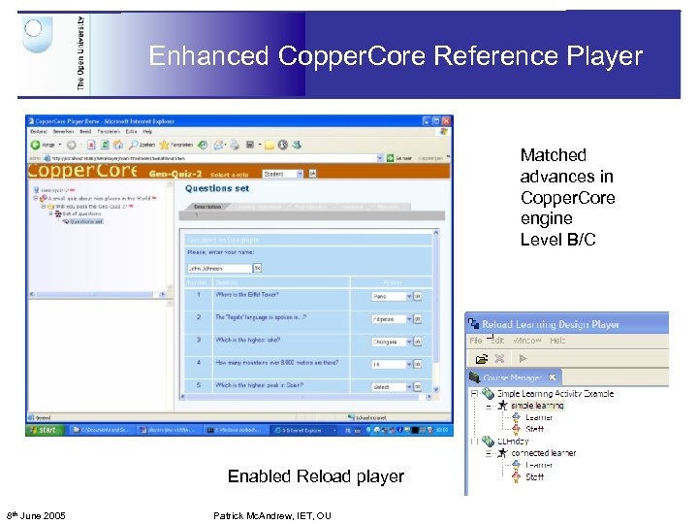Click Staff role icon under connected learner
Viewport: 698px width, 524px height.
[x=516, y=476]
